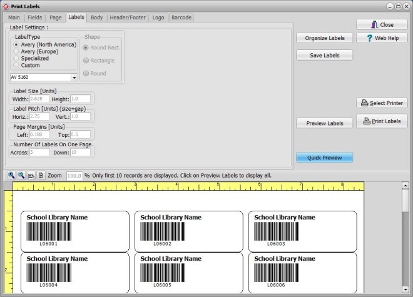Image resolution: width=413 pixels, height=297 pixels.
Task: Click the Print Labels app icon in title bar
Action: tap(6, 6)
